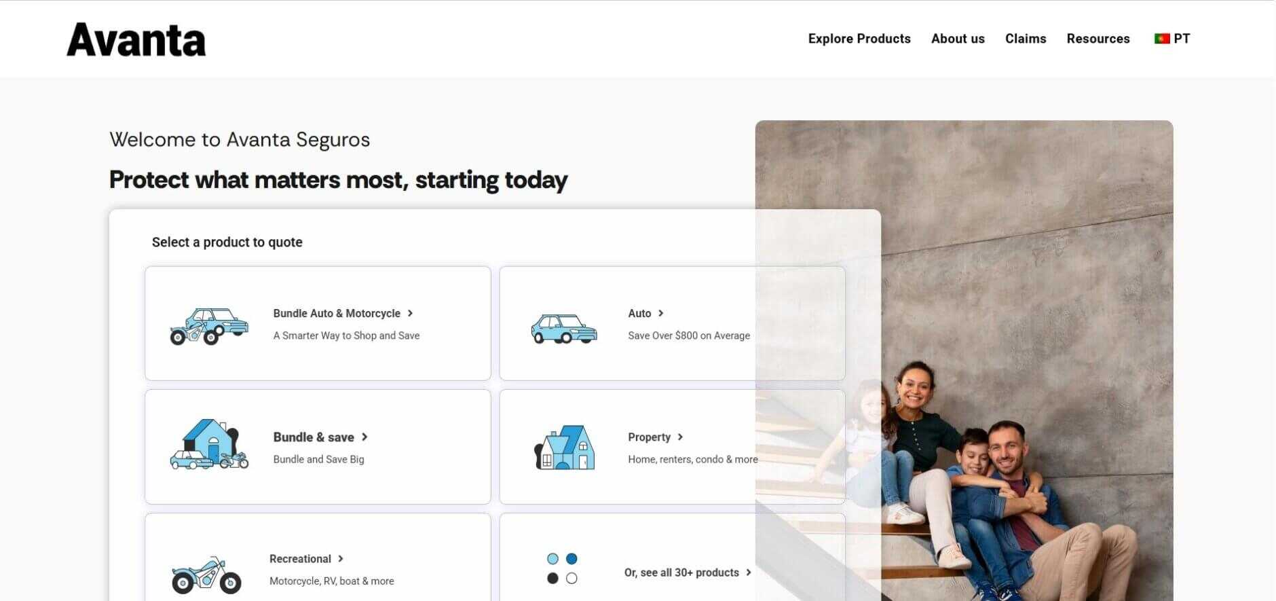Expand the chevron next to Auto
The height and width of the screenshot is (601, 1276).
pos(661,313)
